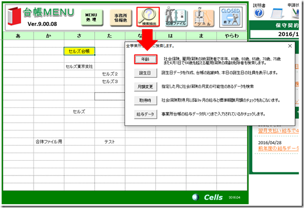Click the CLOSED 終了 icon
Screen dimensions: 304x208
click(231, 17)
